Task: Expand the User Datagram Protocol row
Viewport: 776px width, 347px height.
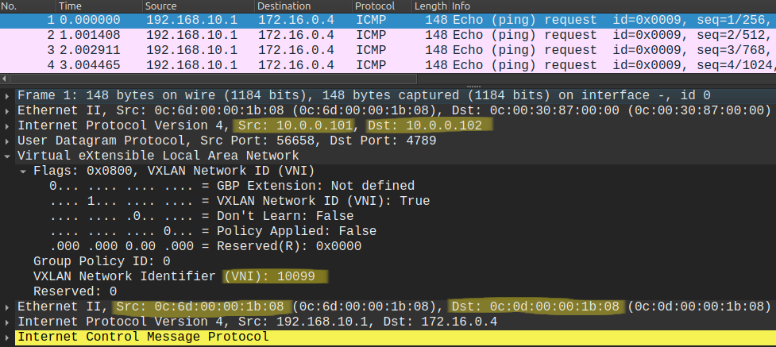Action: pyautogui.click(x=7, y=141)
